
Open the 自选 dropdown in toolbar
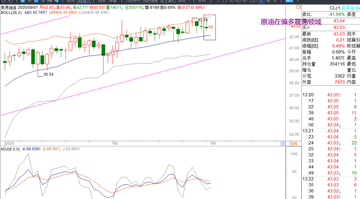click(84, 1)
